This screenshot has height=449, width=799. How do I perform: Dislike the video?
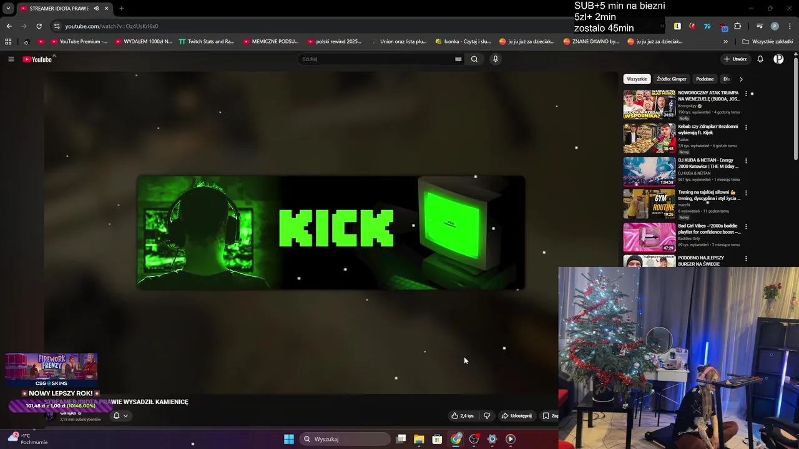487,416
